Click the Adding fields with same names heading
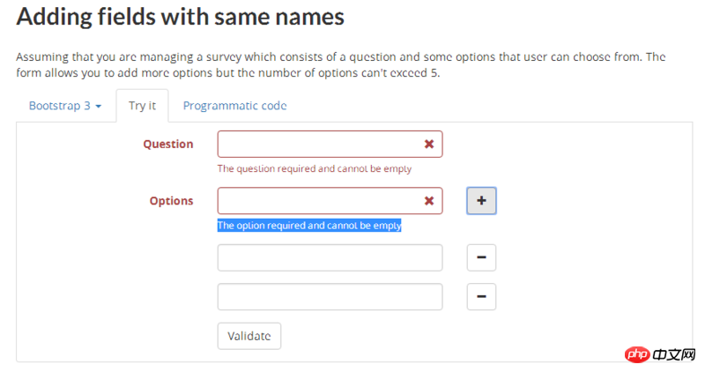The width and height of the screenshot is (705, 372). (181, 16)
